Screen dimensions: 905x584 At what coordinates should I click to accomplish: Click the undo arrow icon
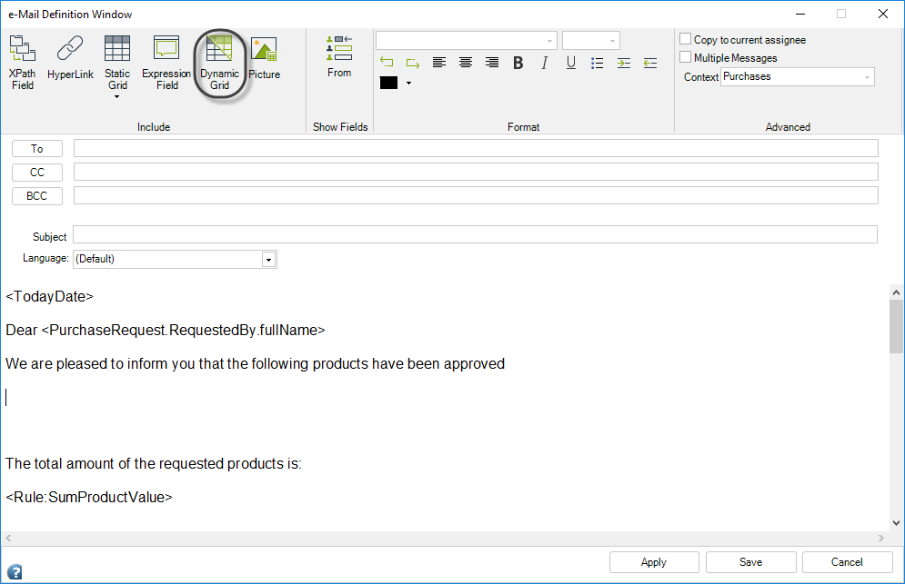coord(387,63)
